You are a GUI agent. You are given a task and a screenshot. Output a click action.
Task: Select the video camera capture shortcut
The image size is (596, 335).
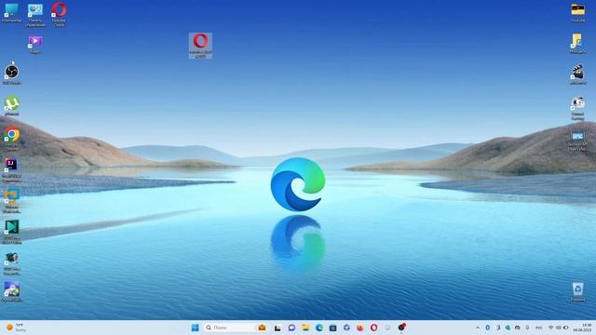pos(12,263)
